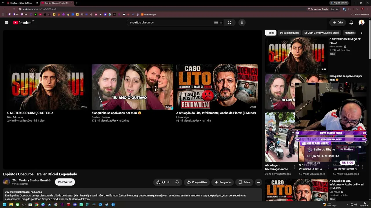
Task: Reload the page
Action: click(x=14, y=9)
